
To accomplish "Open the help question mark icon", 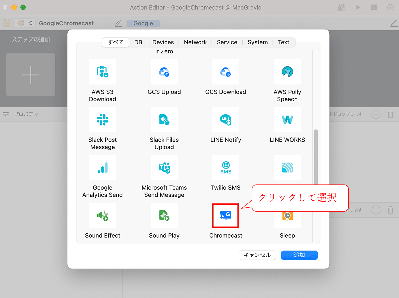I will coord(390,7).
